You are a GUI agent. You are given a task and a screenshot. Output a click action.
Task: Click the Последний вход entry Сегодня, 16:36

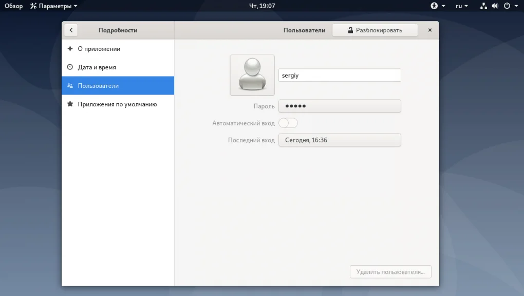pos(340,140)
